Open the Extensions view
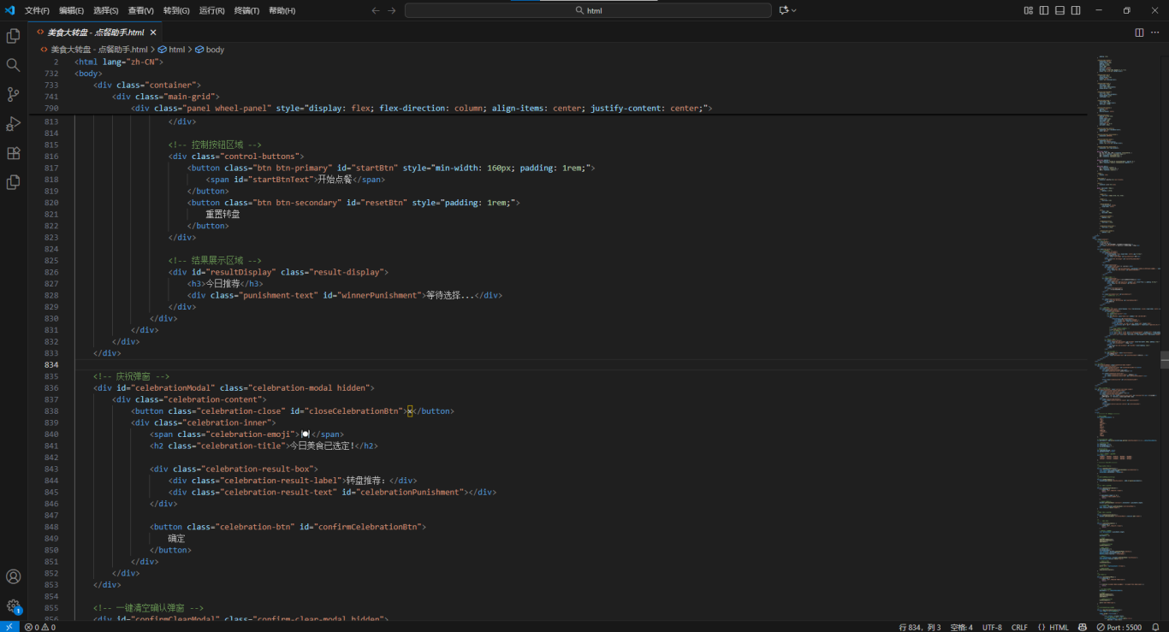 tap(13, 153)
